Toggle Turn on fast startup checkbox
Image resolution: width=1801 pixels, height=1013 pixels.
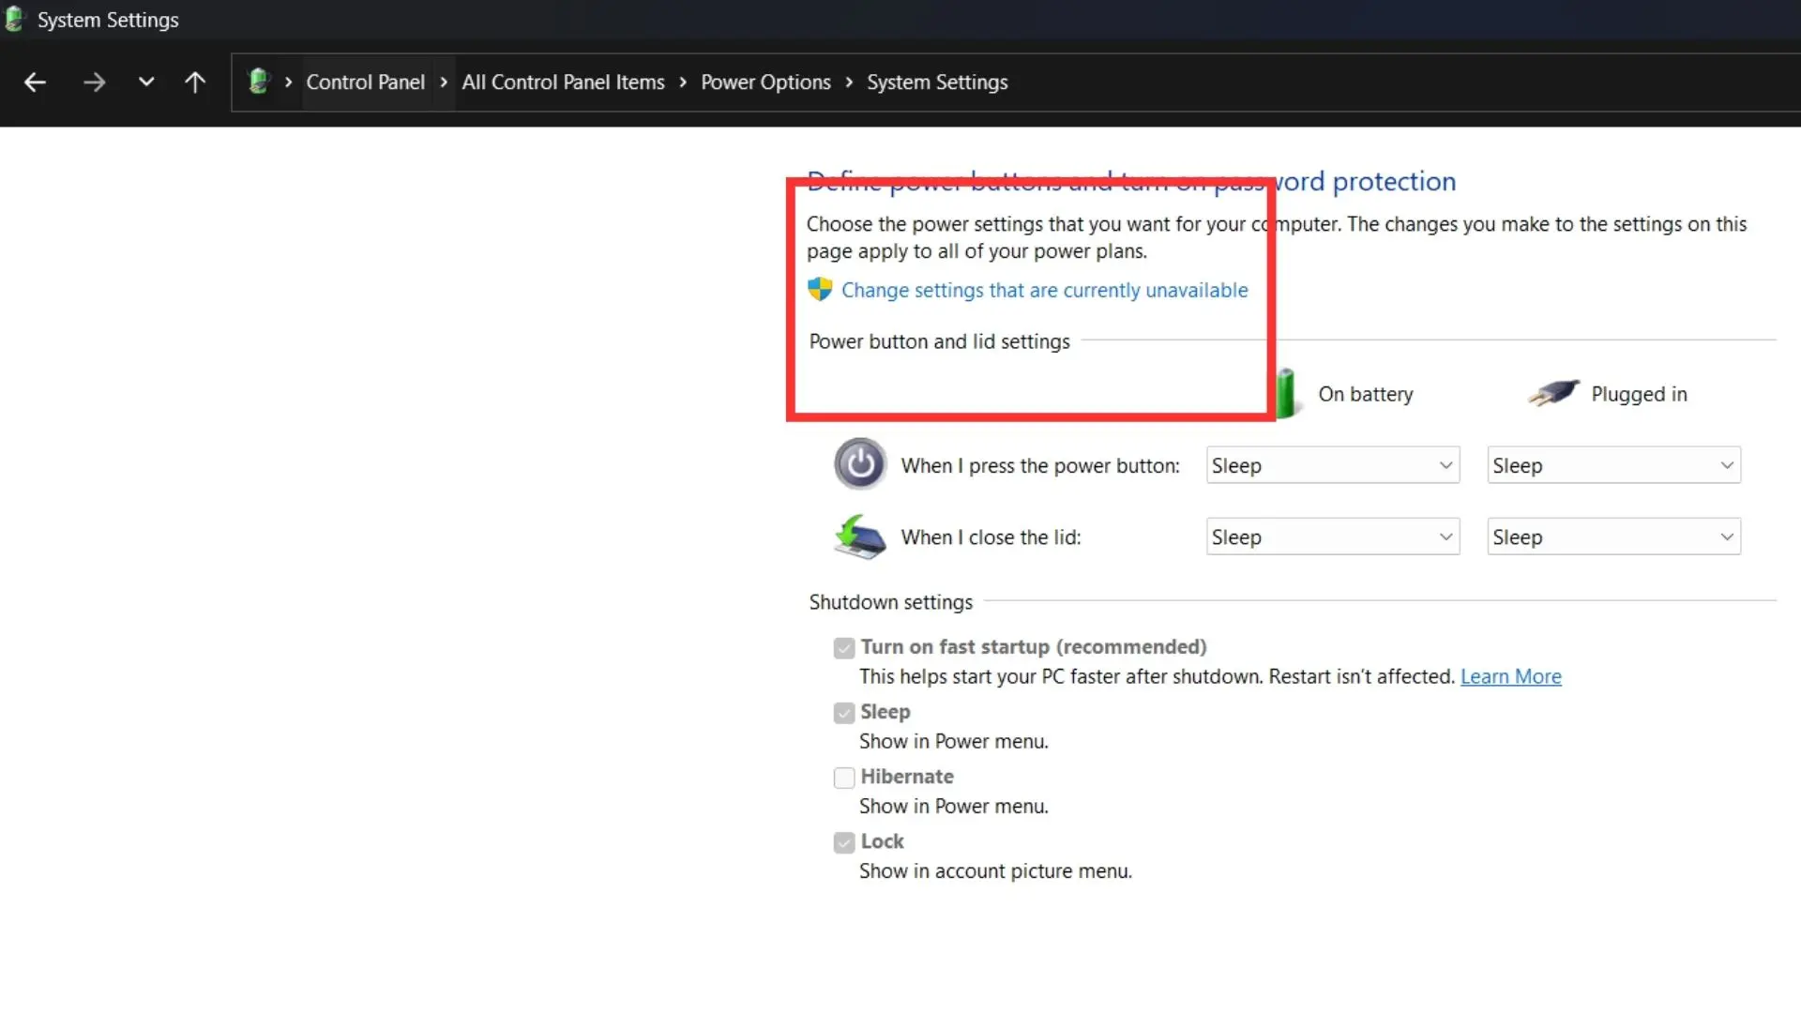(x=844, y=648)
